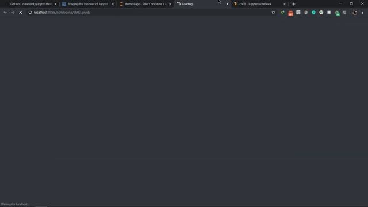The image size is (368, 207).
Task: Bookmark this page with star icon
Action: click(x=273, y=13)
